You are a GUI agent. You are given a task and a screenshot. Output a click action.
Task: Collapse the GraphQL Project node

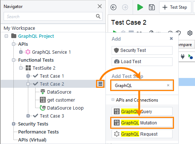[6, 36]
